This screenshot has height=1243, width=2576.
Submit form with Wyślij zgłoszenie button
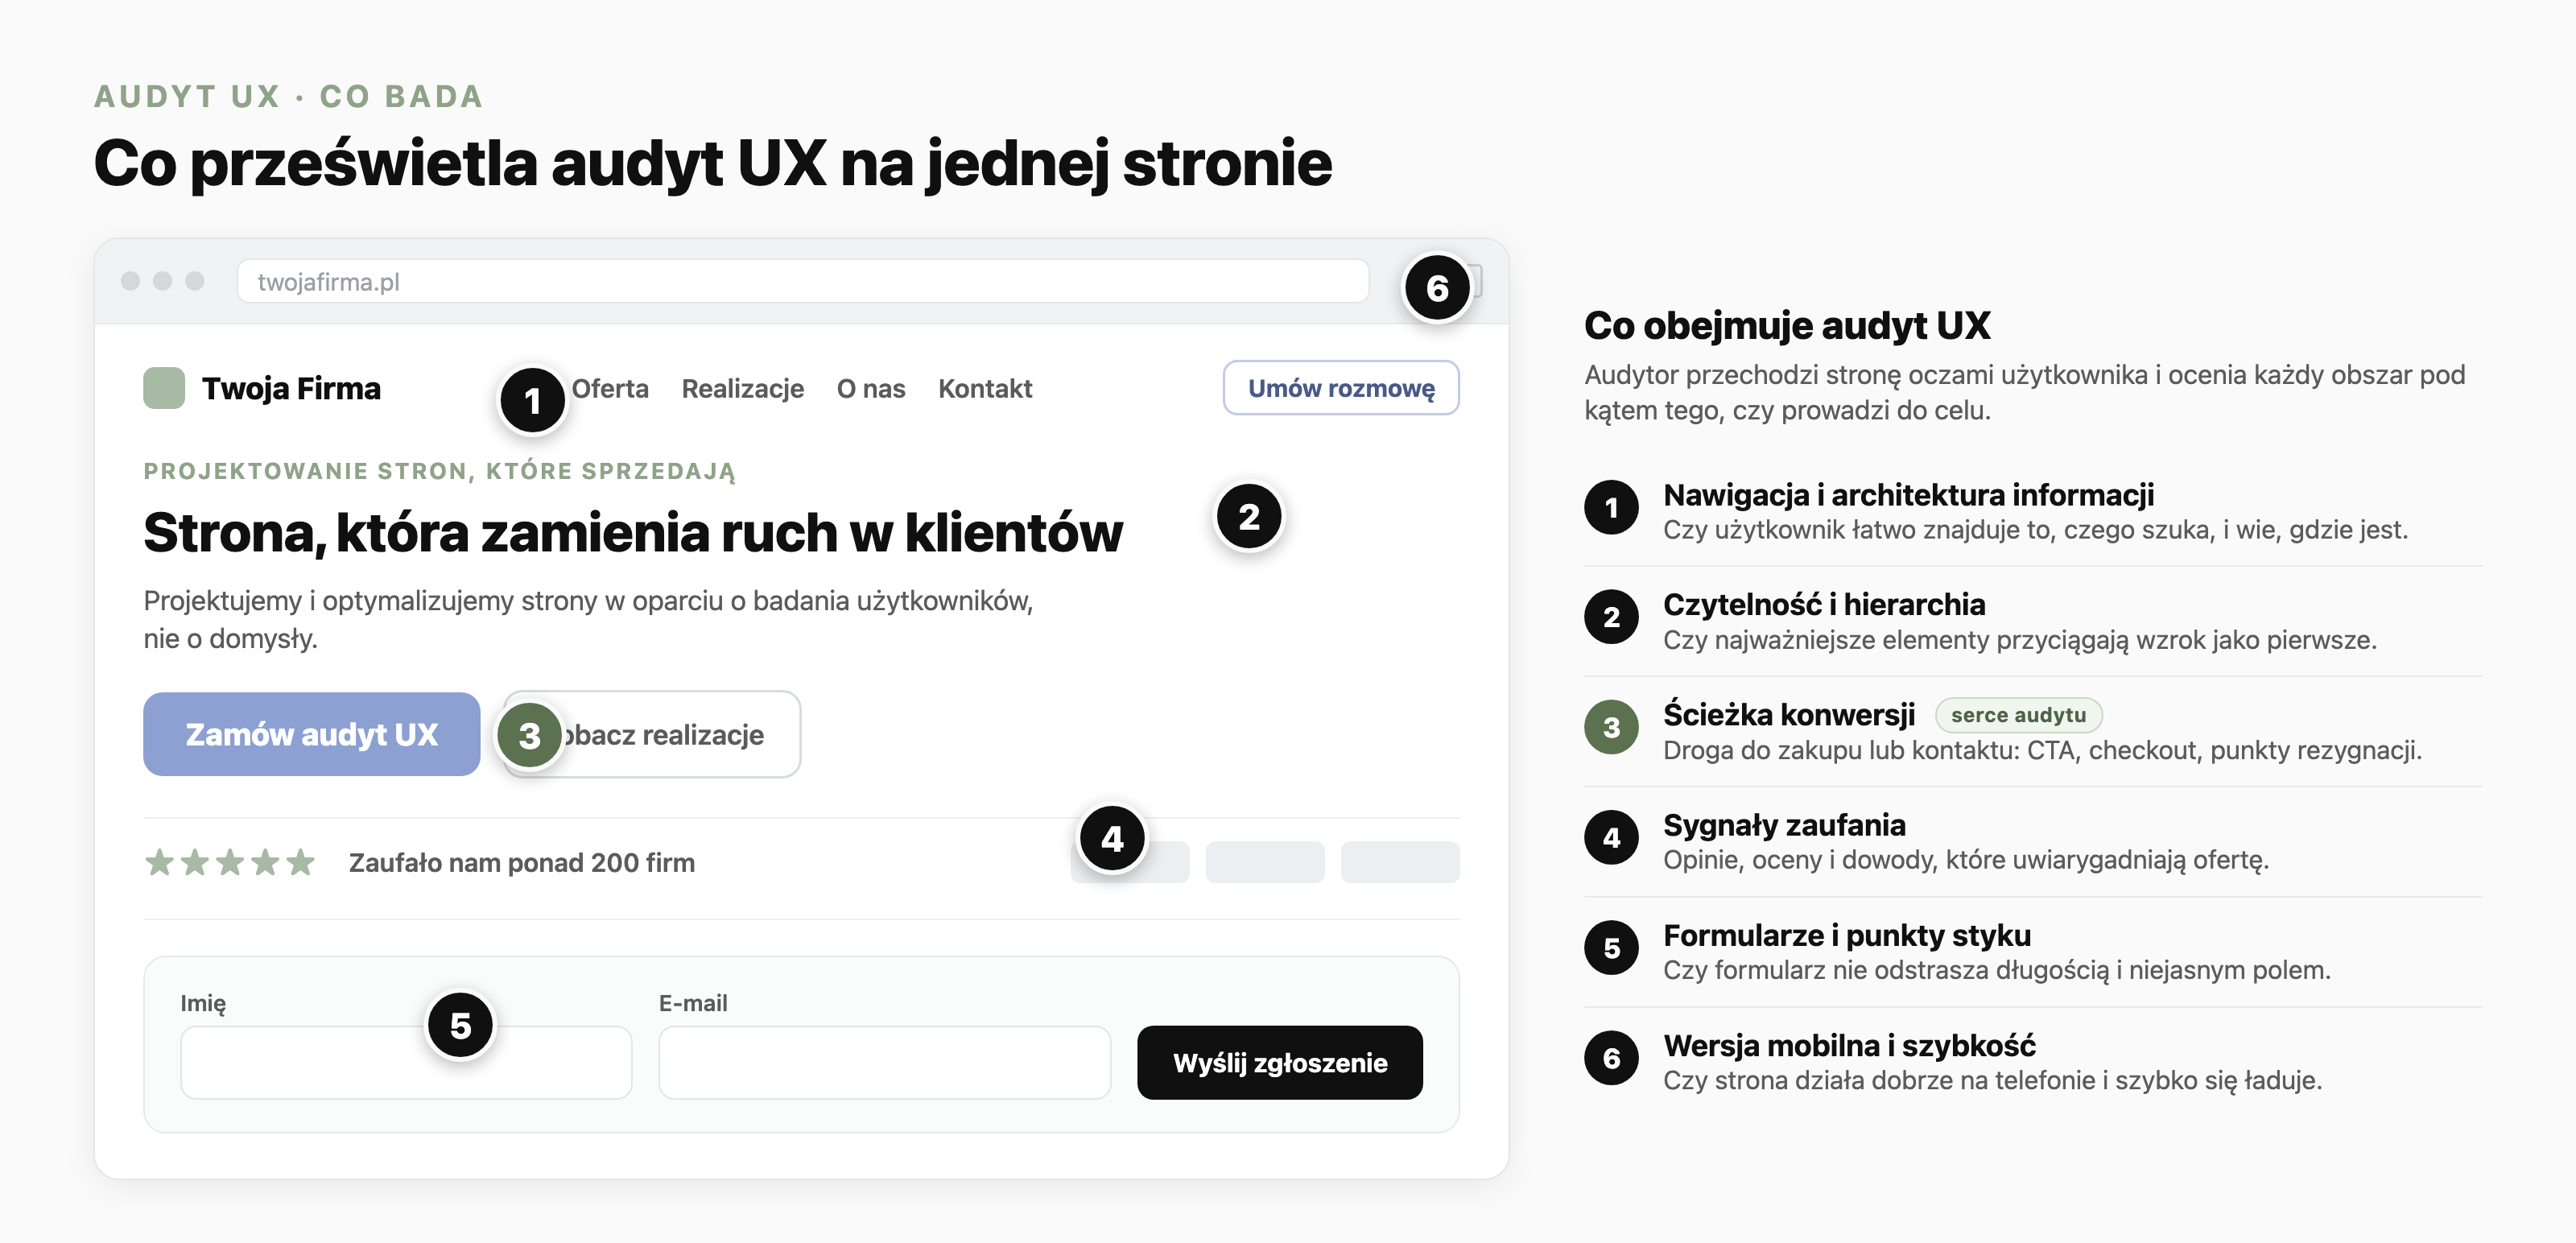tap(1280, 1062)
